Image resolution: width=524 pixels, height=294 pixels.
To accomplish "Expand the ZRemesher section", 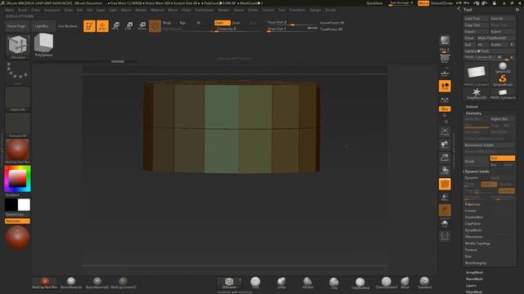I will (x=473, y=237).
